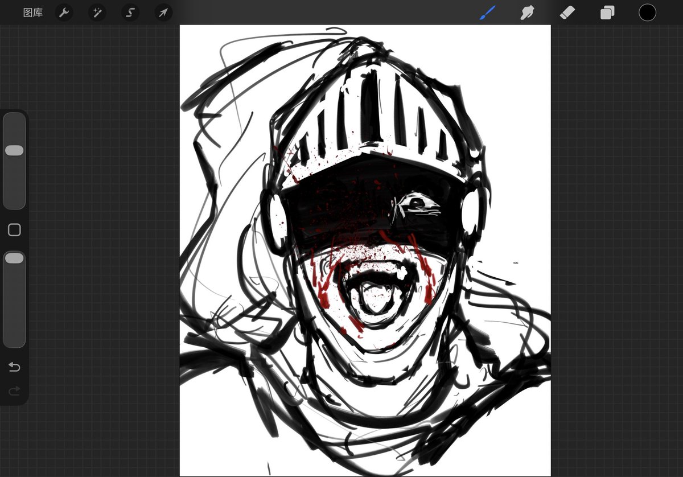Open the Gallery (图库) link

pos(32,13)
